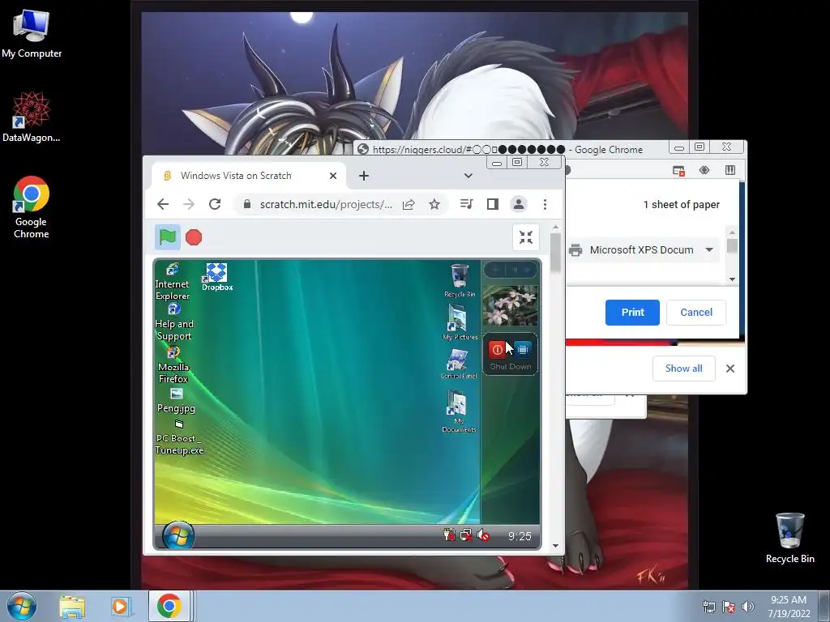Click Print in the print dialog
The width and height of the screenshot is (830, 622).
pos(632,313)
